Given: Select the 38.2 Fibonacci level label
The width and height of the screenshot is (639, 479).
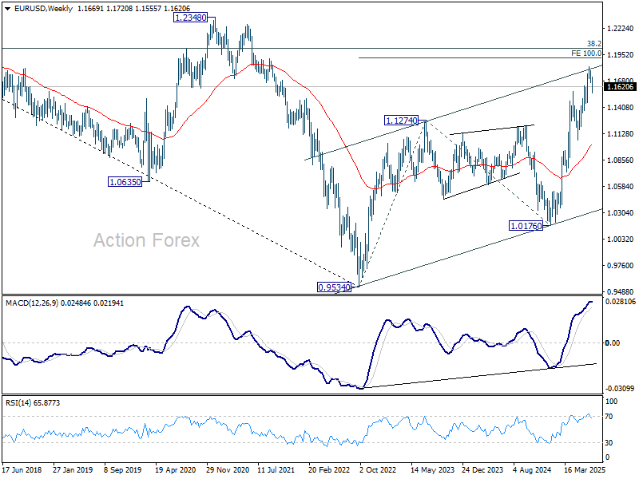Looking at the screenshot, I should coord(593,44).
